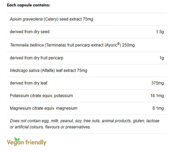Click the "derived from dry leaf" label
The height and width of the screenshot is (152, 175).
tap(29, 83)
